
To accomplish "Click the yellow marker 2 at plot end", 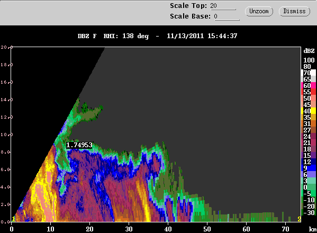I will pyautogui.click(x=299, y=219).
